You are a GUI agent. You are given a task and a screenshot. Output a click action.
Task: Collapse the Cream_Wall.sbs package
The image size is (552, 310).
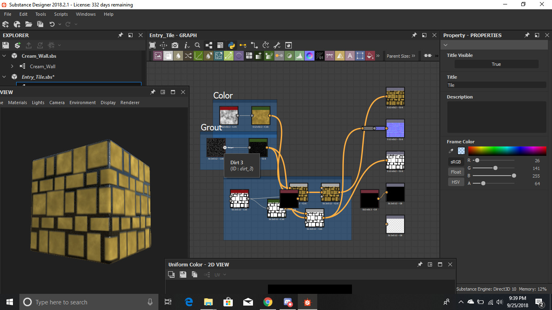[x=4, y=56]
